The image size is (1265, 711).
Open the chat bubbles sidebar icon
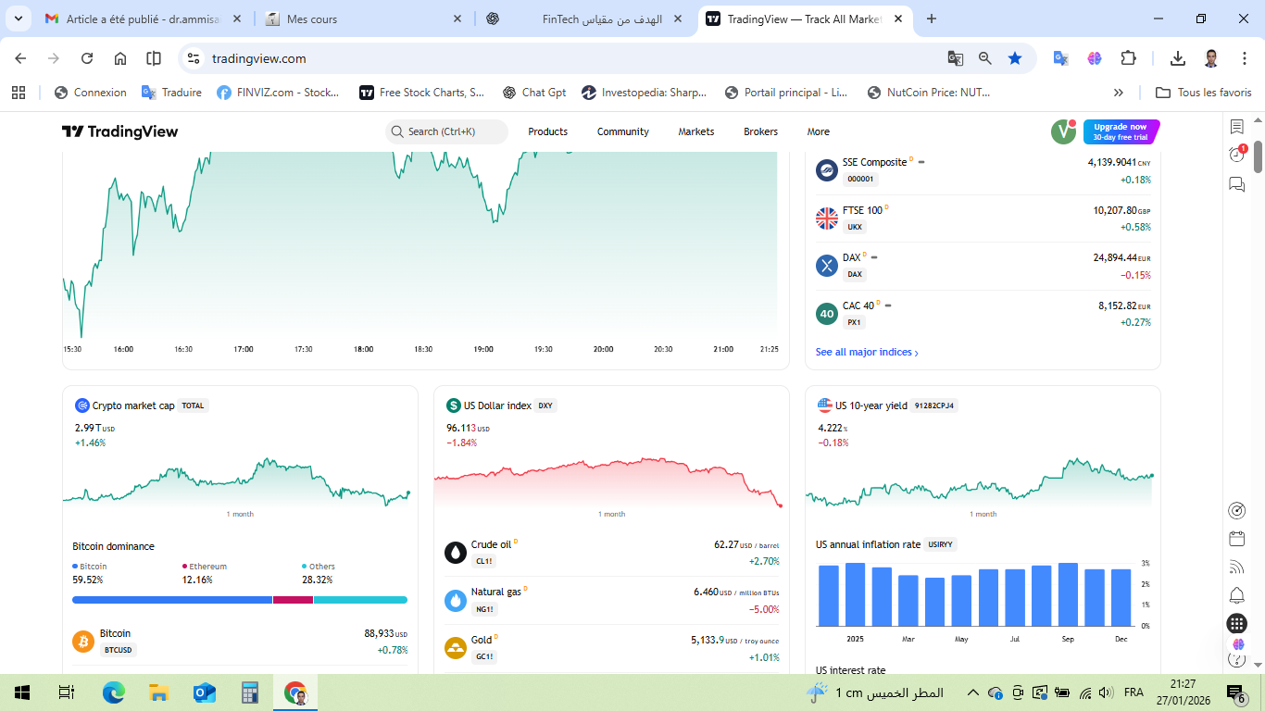(1236, 184)
